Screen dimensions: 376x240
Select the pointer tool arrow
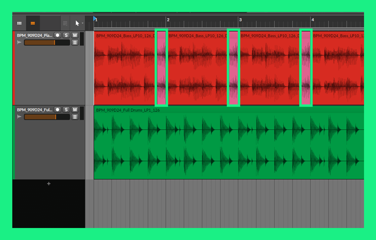(x=77, y=23)
